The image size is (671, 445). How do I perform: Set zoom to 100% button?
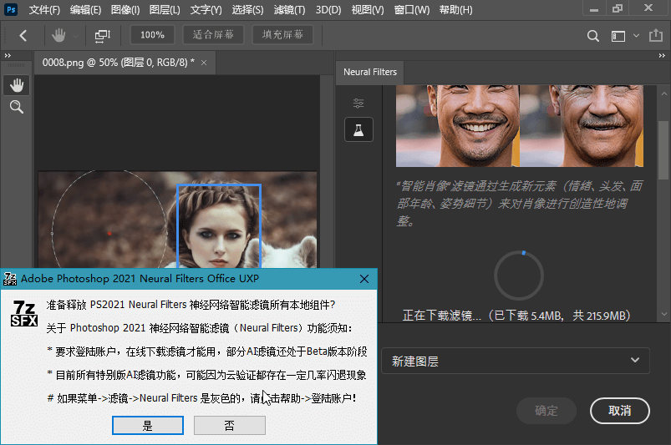click(152, 35)
